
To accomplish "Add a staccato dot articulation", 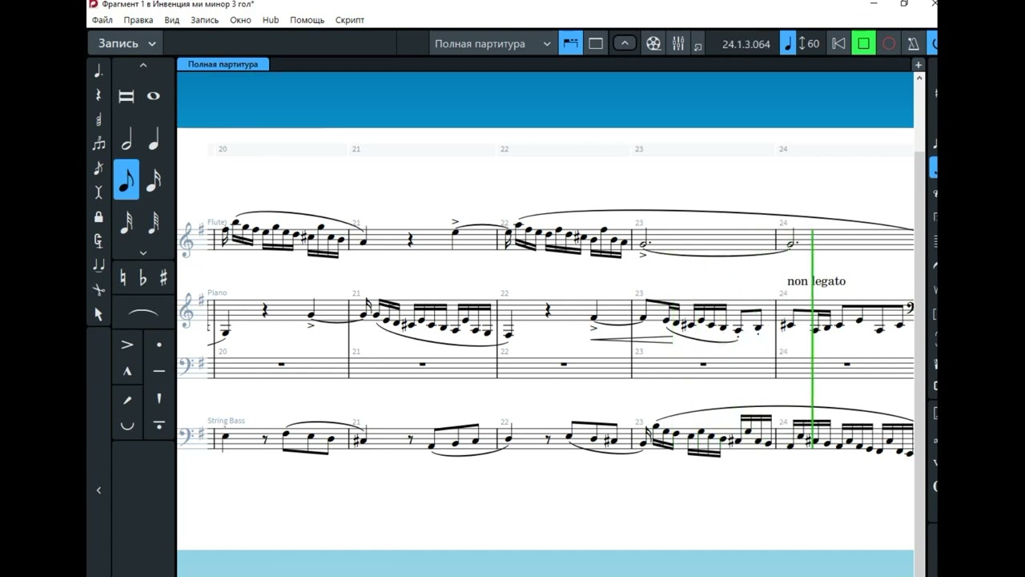I will tap(159, 345).
